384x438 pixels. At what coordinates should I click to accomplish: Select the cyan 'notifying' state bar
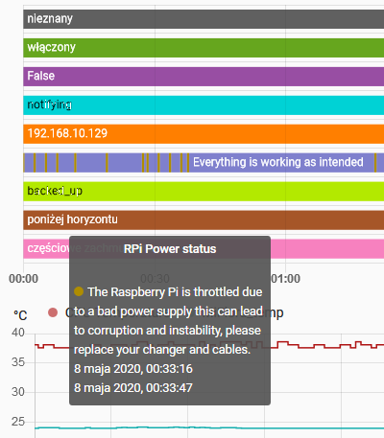point(204,105)
